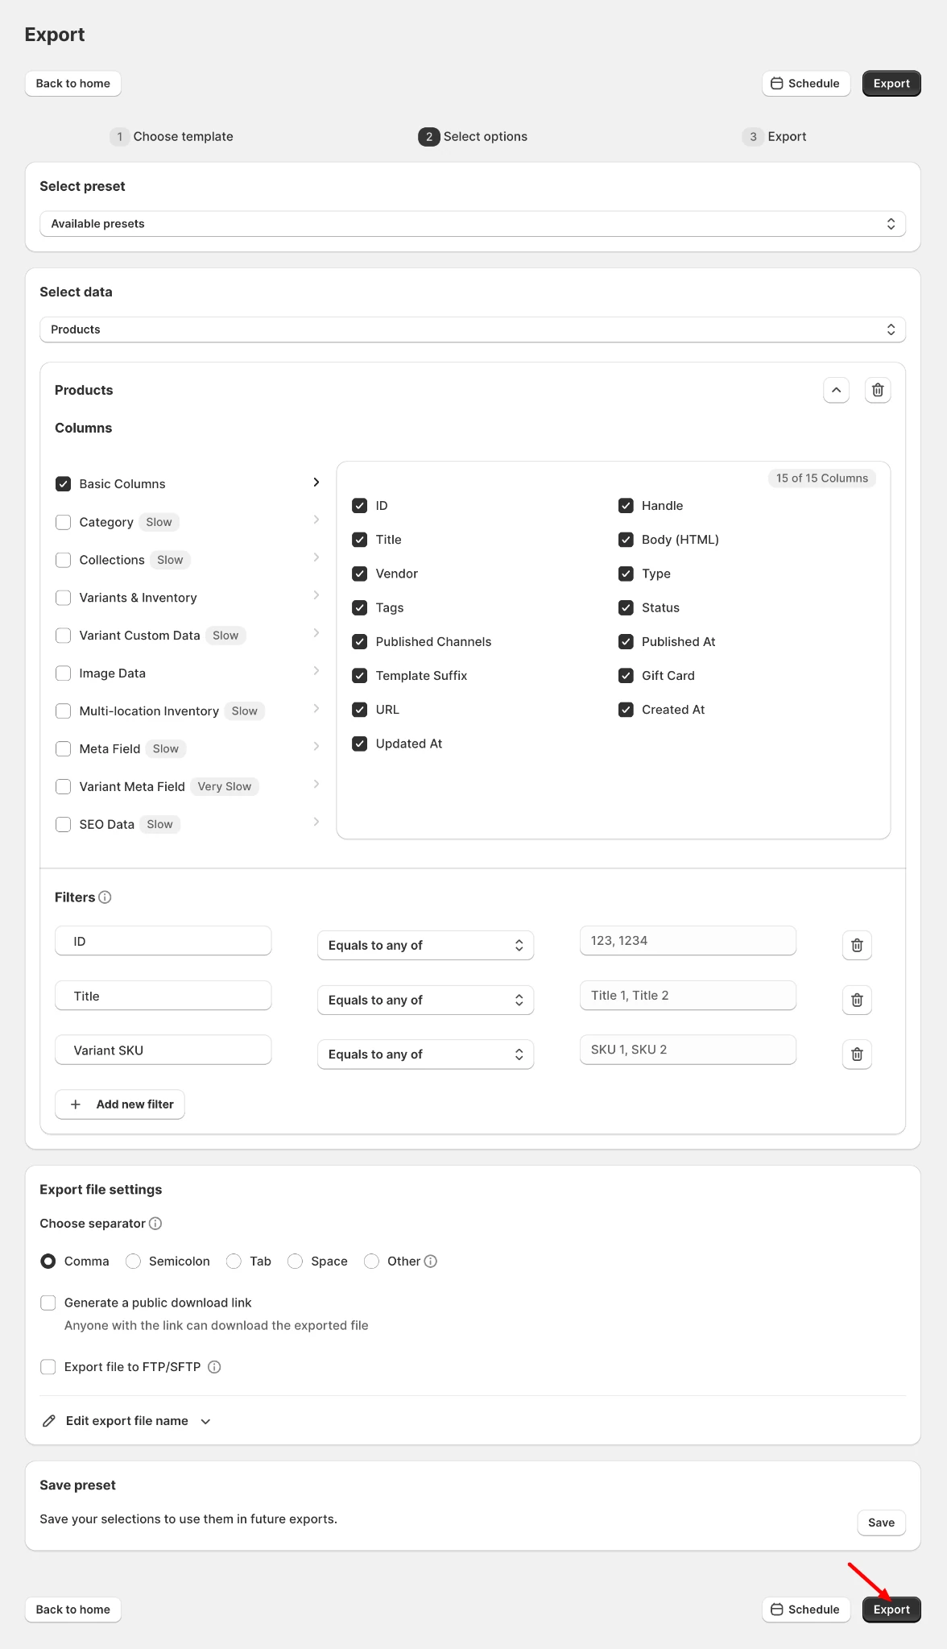Viewport: 947px width, 1649px height.
Task: Expand the Collections columns arrow
Action: click(x=316, y=558)
